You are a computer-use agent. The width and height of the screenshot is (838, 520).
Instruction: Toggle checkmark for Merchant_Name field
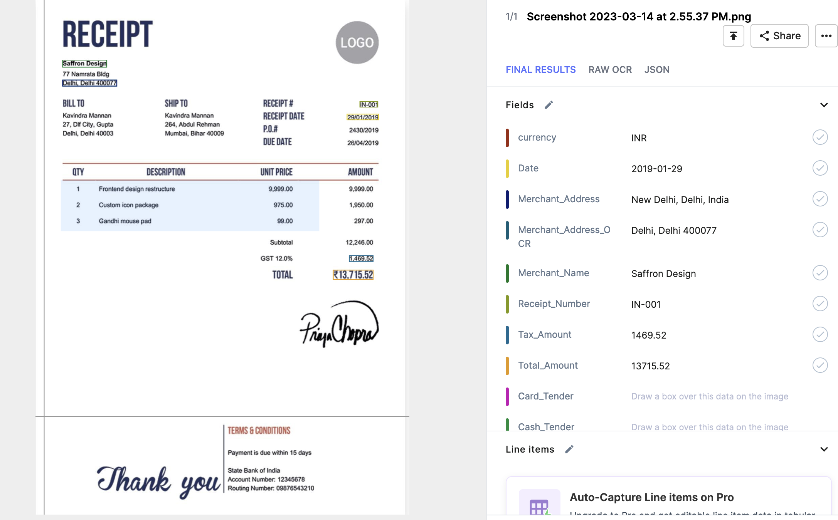(819, 273)
